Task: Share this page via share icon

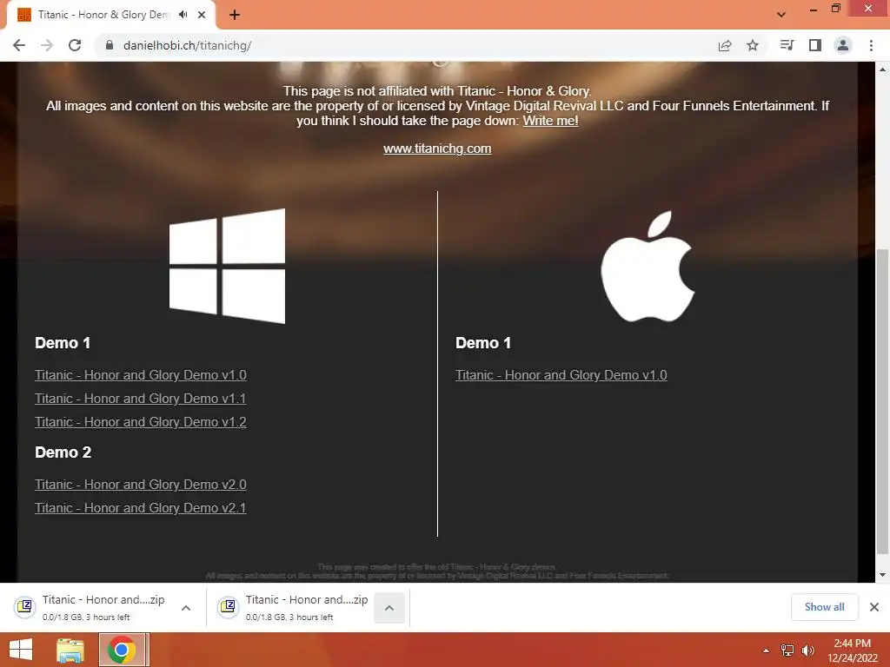Action: pyautogui.click(x=725, y=45)
